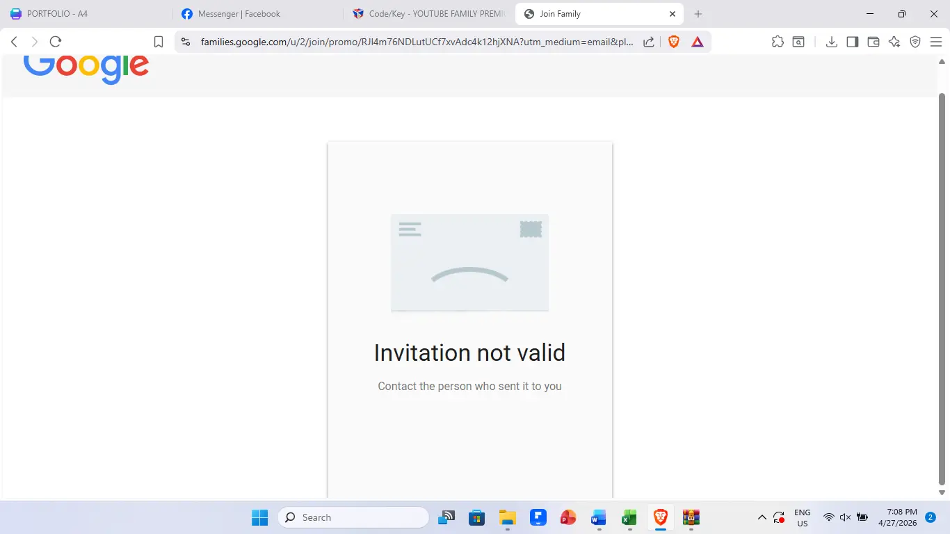Click the sync update tray icon
The image size is (950, 534).
pyautogui.click(x=779, y=517)
